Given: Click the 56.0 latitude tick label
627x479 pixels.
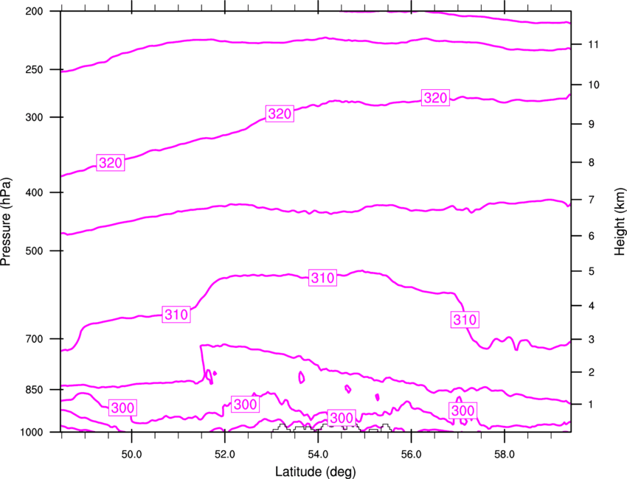Looking at the screenshot, I should coord(412,455).
